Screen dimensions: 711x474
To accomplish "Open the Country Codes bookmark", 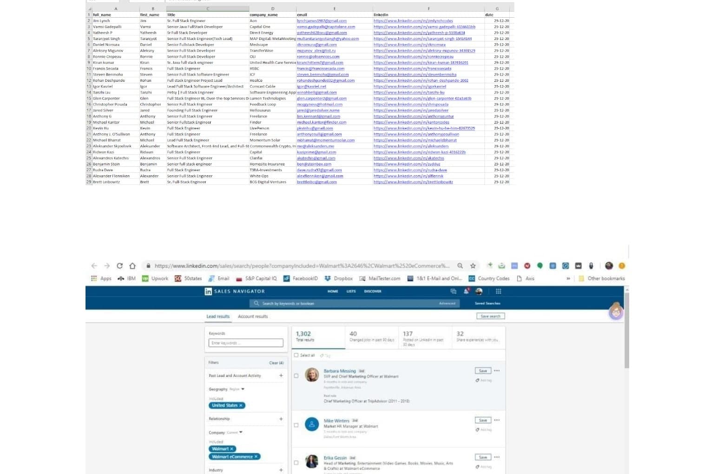I will [489, 278].
